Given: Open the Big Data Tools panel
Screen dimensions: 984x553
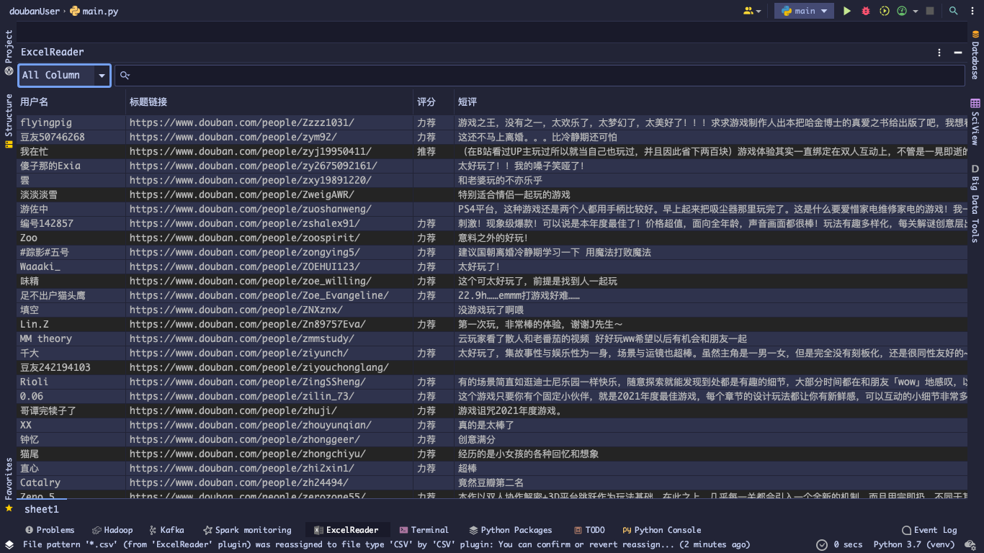Looking at the screenshot, I should point(975,204).
